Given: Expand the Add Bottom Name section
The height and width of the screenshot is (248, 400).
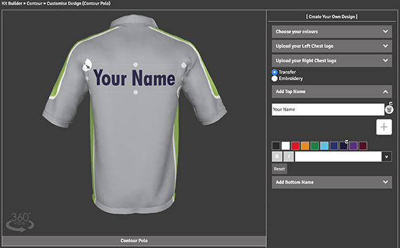Looking at the screenshot, I should [332, 182].
